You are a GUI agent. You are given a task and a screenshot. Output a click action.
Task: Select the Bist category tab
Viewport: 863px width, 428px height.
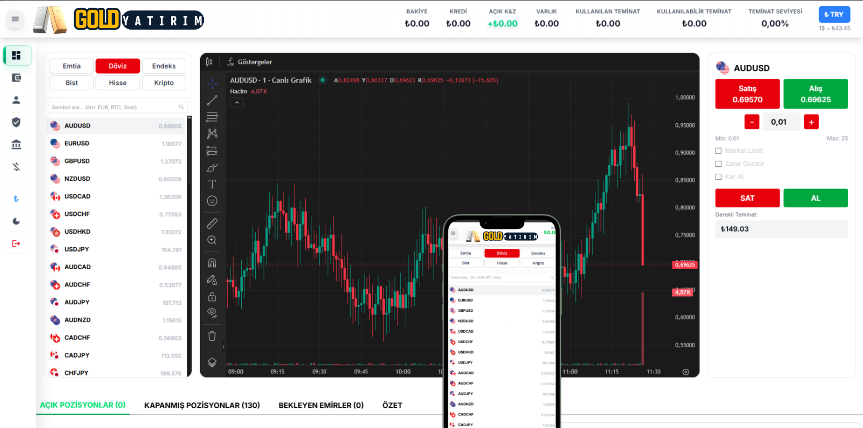(x=72, y=83)
